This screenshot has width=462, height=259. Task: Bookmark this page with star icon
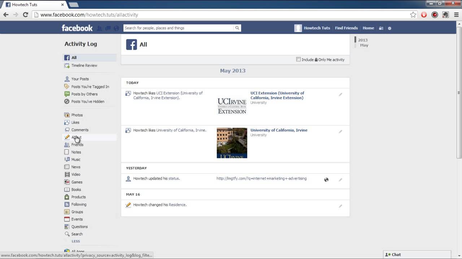click(413, 15)
